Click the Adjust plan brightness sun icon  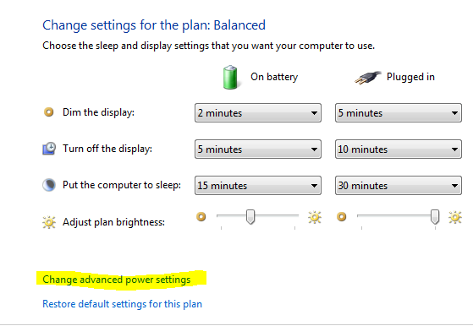48,222
